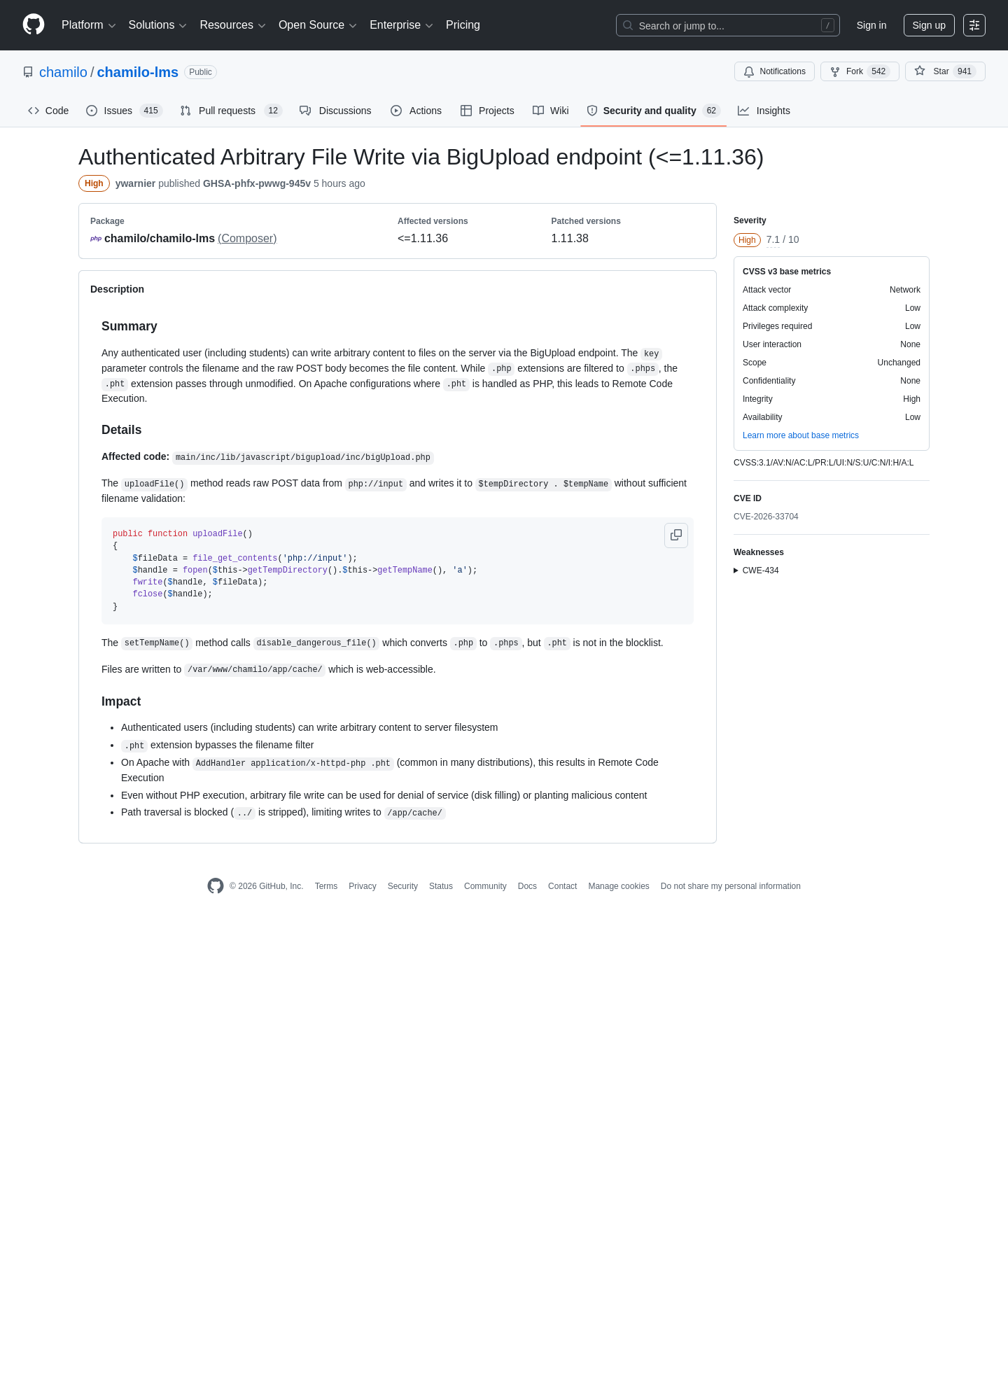Expand the Platform dropdown menu
Screen dimensions: 1008x1400
(x=88, y=25)
